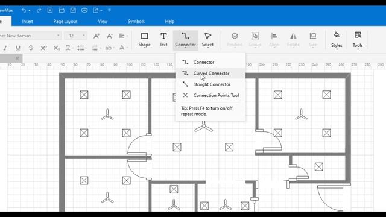This screenshot has width=386, height=217.
Task: Open the Help tab
Action: 169,22
